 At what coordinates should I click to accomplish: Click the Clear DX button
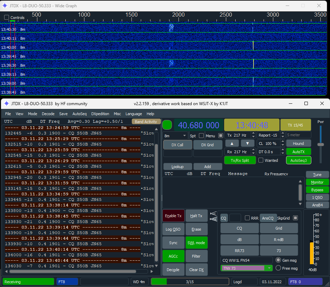[196, 269]
